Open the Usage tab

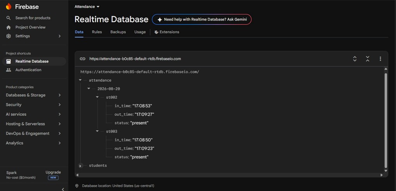click(140, 32)
